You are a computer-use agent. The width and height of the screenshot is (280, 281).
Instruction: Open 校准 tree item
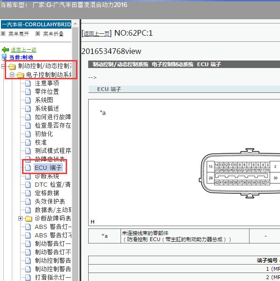[x=41, y=142]
